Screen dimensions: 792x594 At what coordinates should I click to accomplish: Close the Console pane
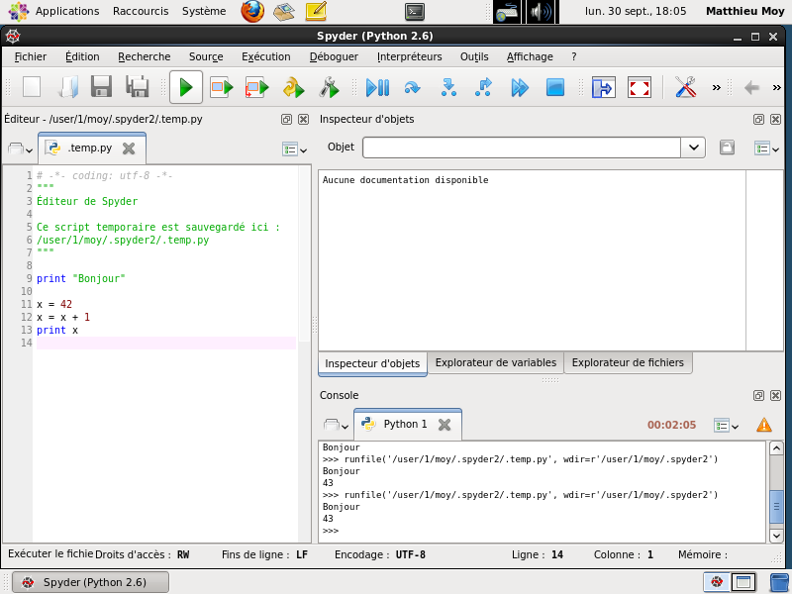(x=775, y=395)
